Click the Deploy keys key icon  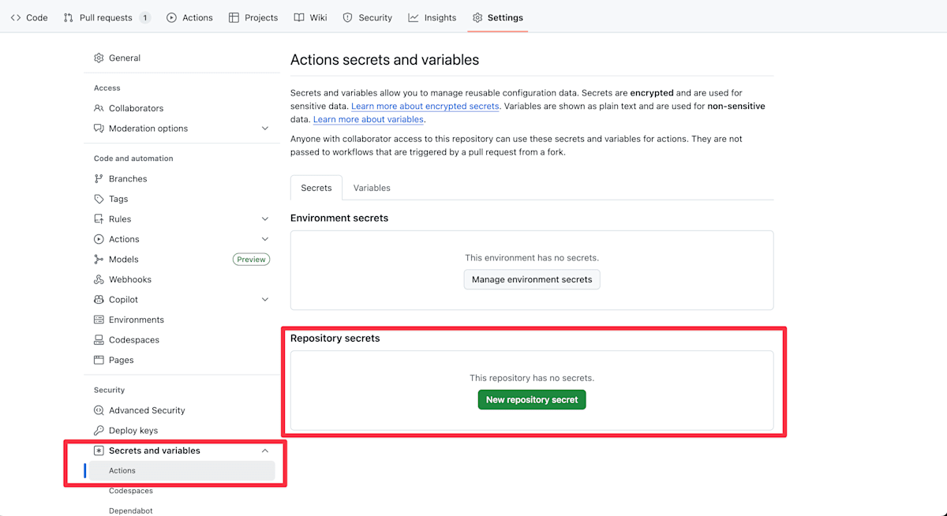(99, 431)
